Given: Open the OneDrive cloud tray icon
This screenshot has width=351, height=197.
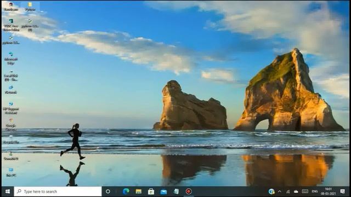Looking at the screenshot, I should 296,192.
